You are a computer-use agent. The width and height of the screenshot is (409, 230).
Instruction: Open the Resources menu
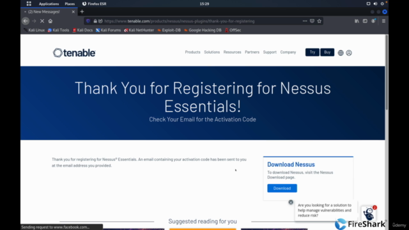click(232, 52)
